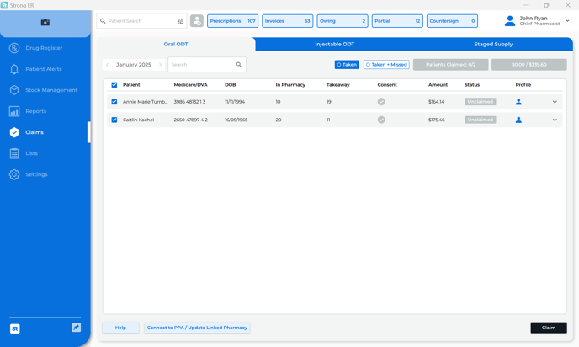Screen dimensions: 579x347
Task: Focus the claims Search input box
Action: point(207,65)
